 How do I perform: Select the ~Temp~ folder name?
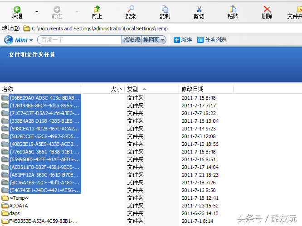click(19, 198)
